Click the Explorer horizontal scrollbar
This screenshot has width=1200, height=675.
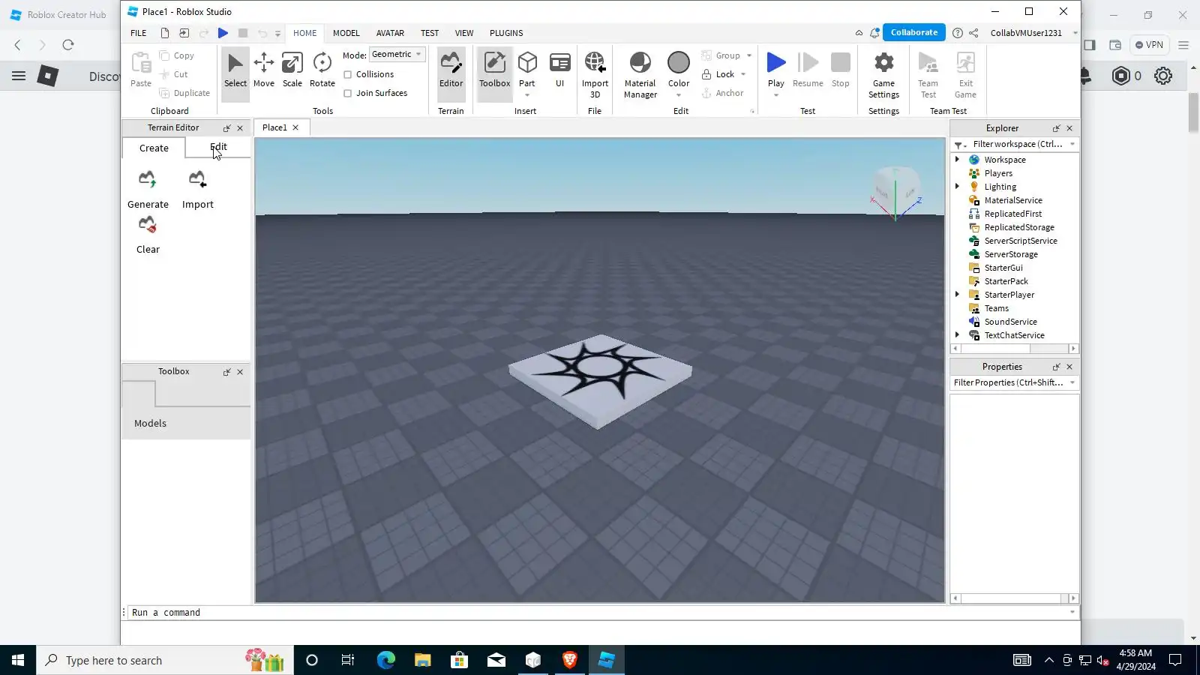[x=1015, y=349]
